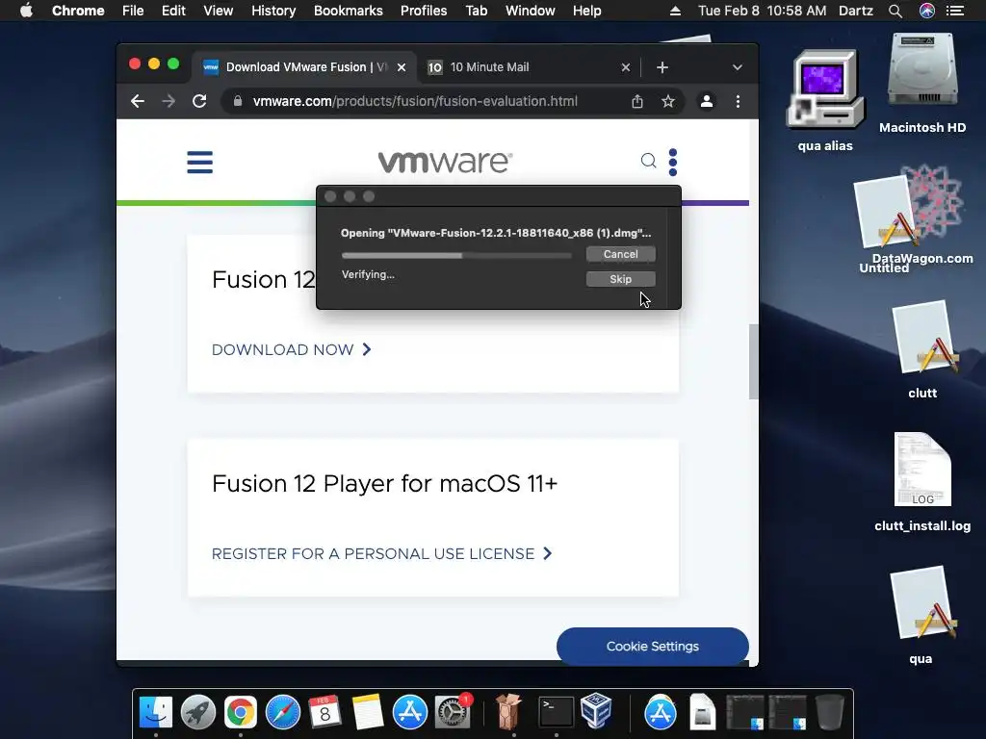The image size is (986, 739).
Task: Open Terminal from the dock
Action: (557, 713)
